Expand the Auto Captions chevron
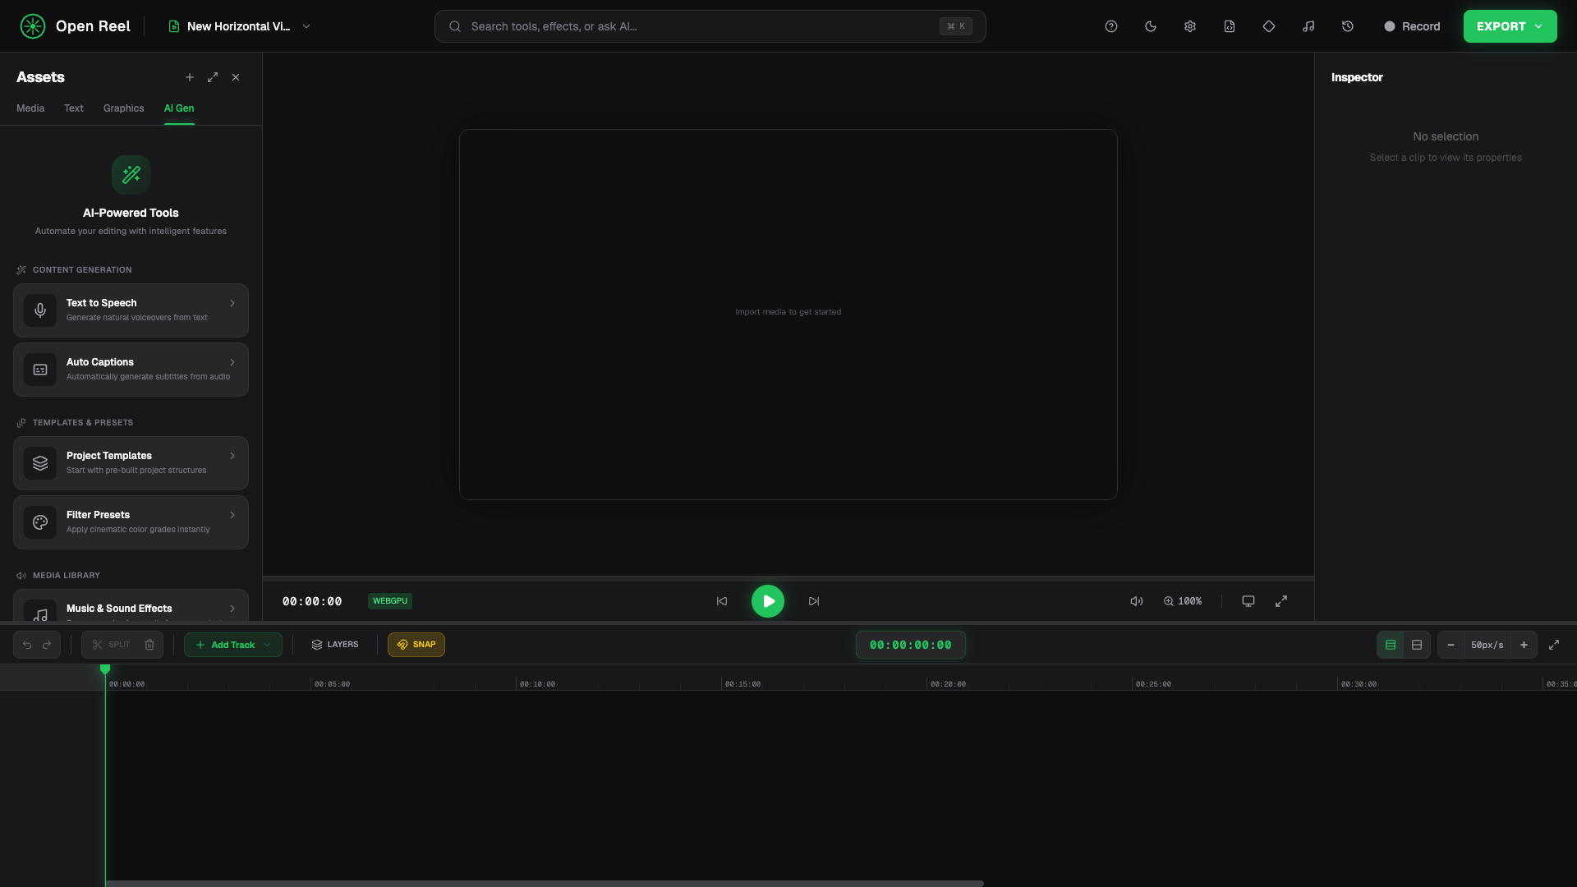This screenshot has height=887, width=1577. [x=232, y=362]
